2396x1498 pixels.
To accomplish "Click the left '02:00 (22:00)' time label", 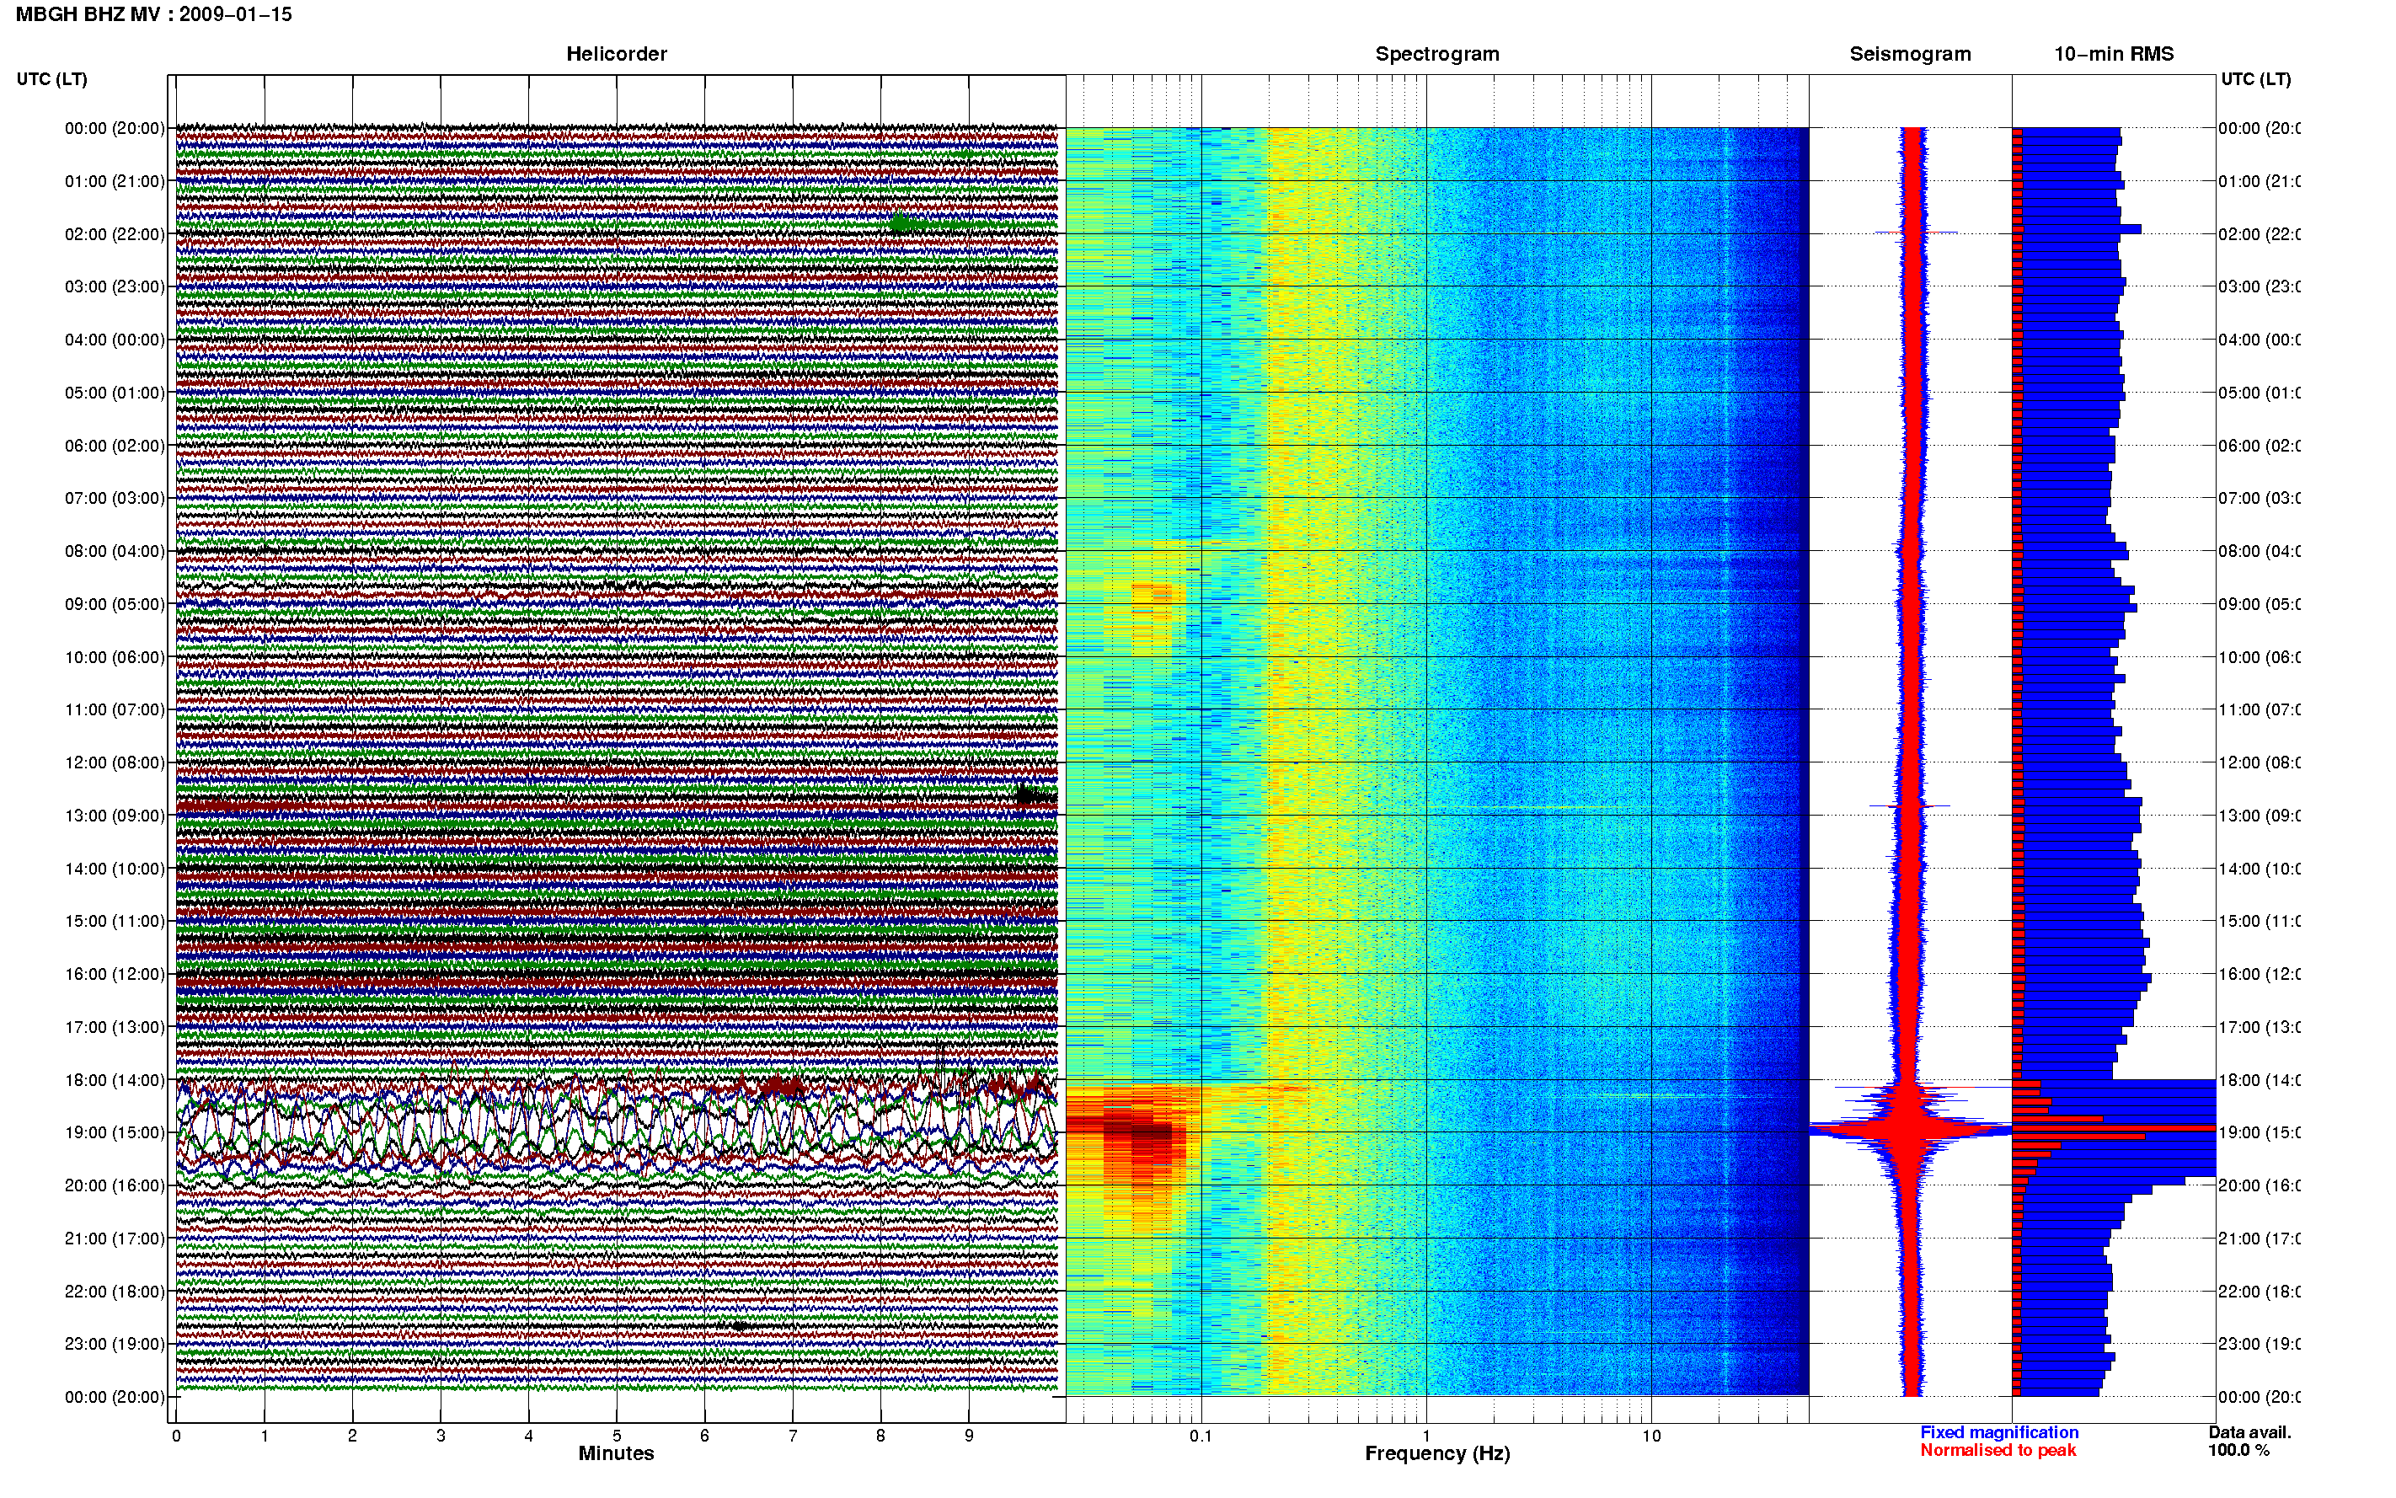I will click(x=115, y=234).
